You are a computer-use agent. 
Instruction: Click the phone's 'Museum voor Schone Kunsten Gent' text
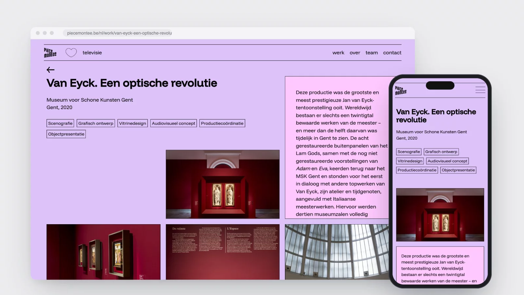pyautogui.click(x=431, y=132)
